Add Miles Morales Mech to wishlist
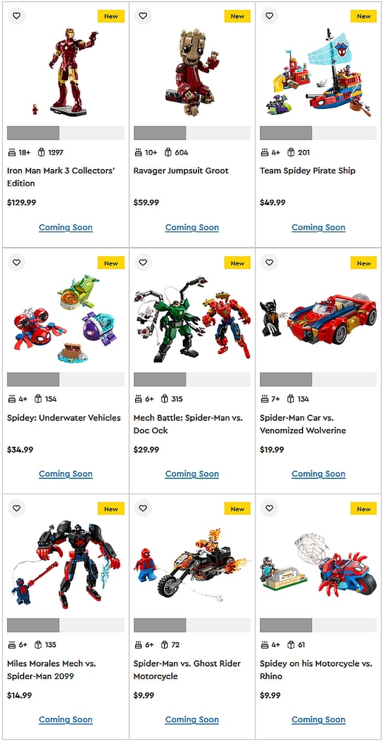This screenshot has height=742, width=383. 16,508
